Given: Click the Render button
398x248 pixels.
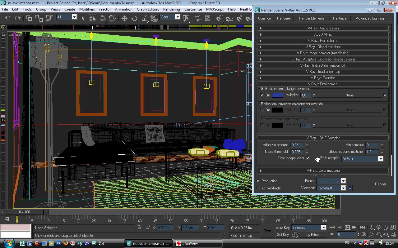Looking at the screenshot, I should point(380,184).
